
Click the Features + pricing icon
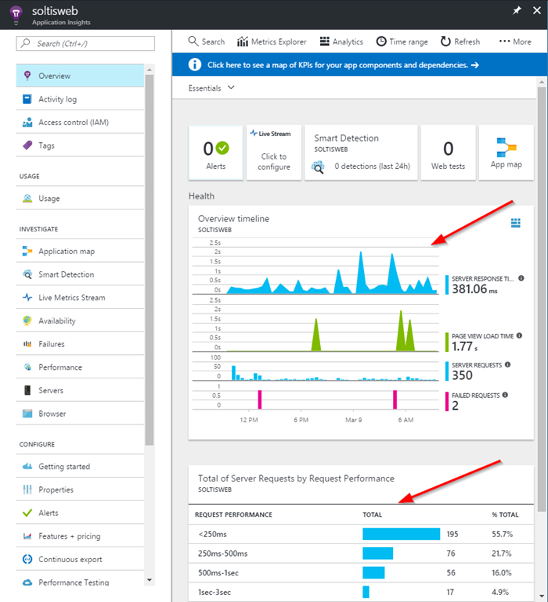coord(27,536)
